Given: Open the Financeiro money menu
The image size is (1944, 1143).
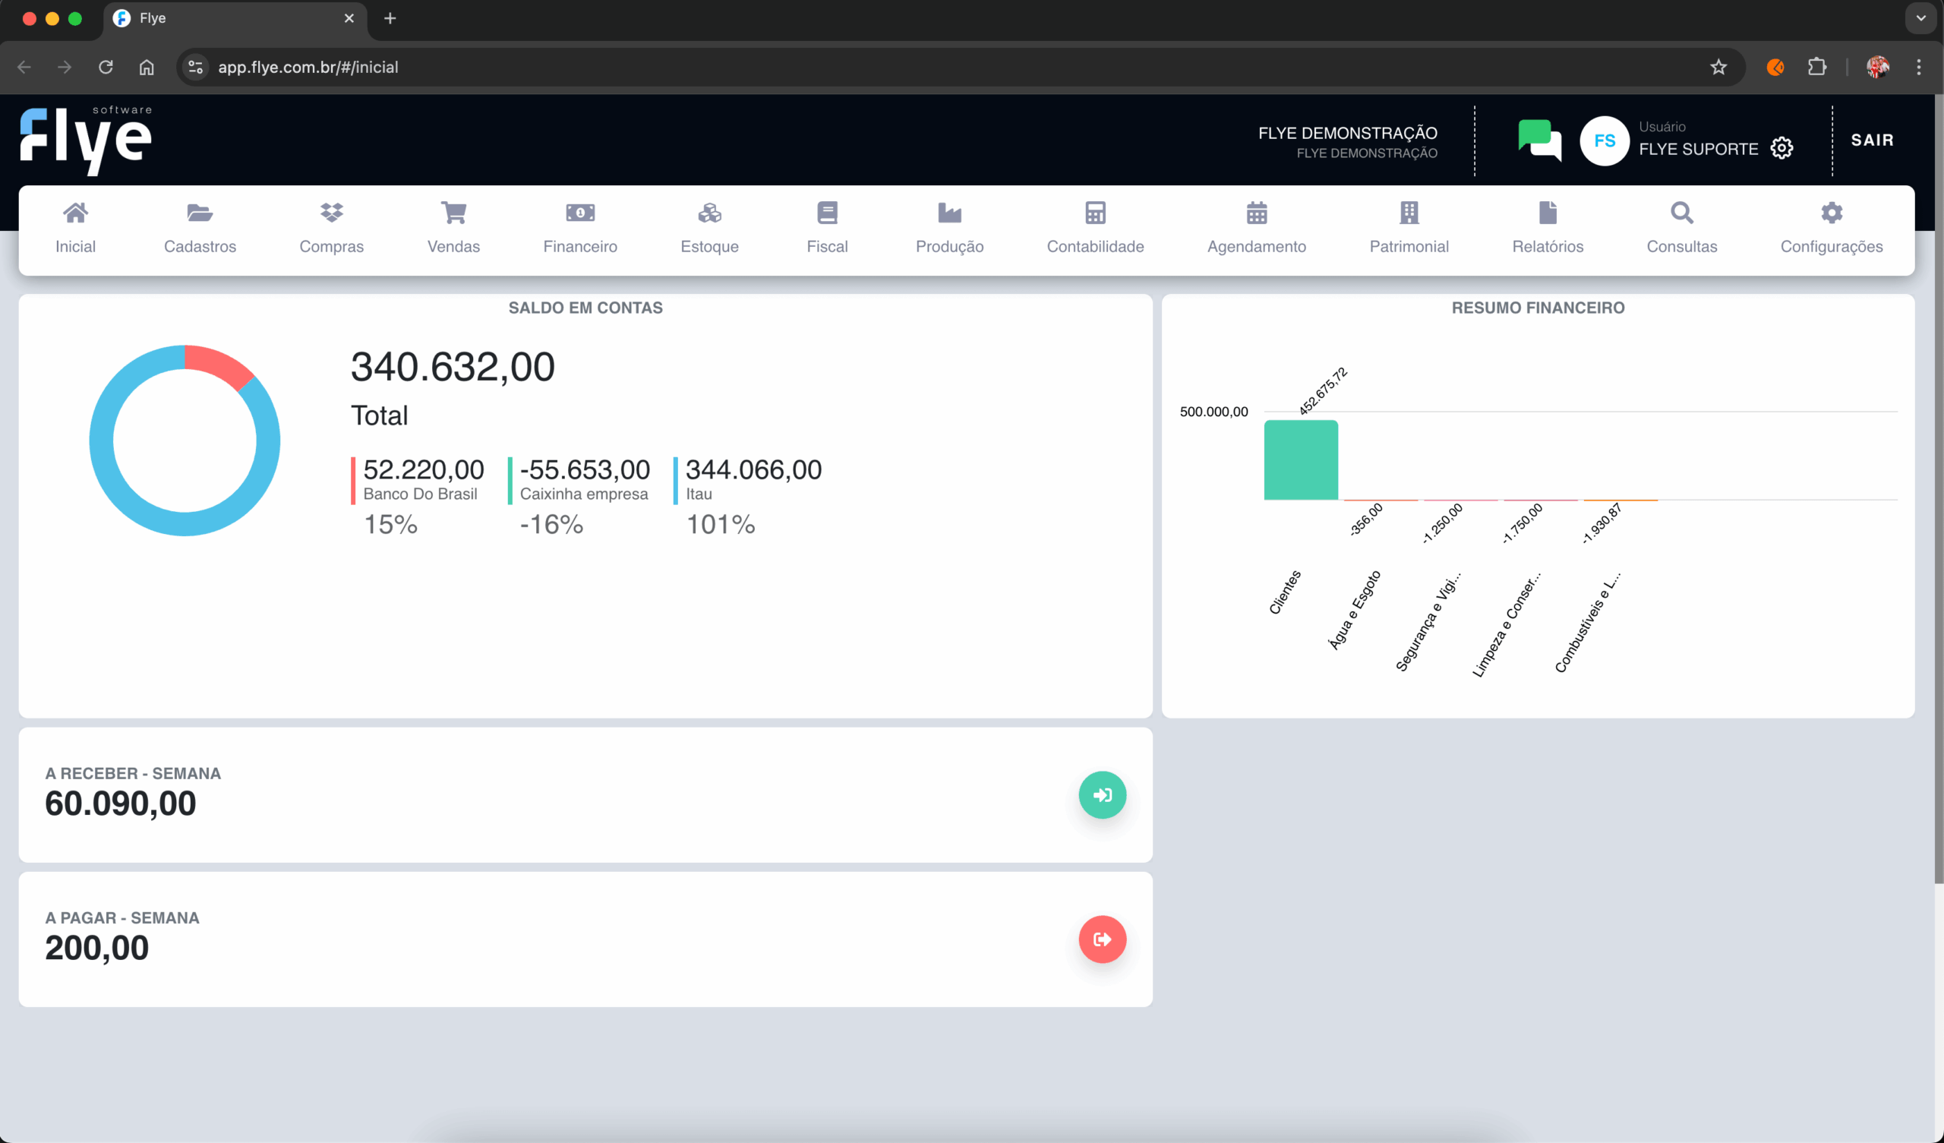Looking at the screenshot, I should coord(580,229).
